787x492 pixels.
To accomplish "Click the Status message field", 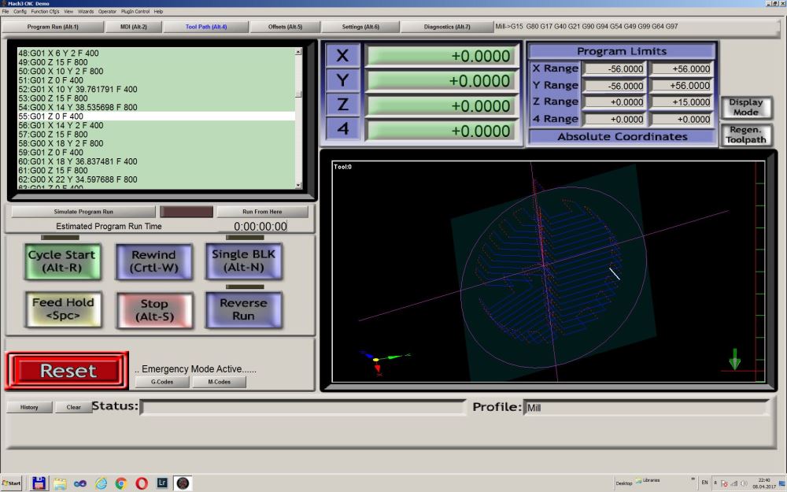I will click(303, 407).
